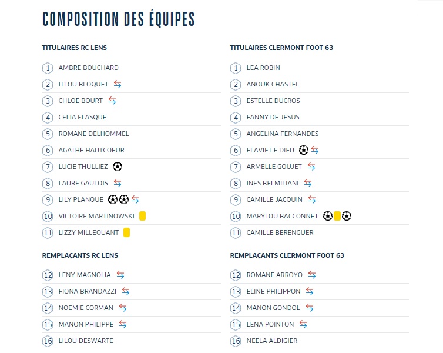The width and height of the screenshot is (443, 353).
Task: Click yellow card beside Lizzy Millequant
Action: click(x=126, y=232)
